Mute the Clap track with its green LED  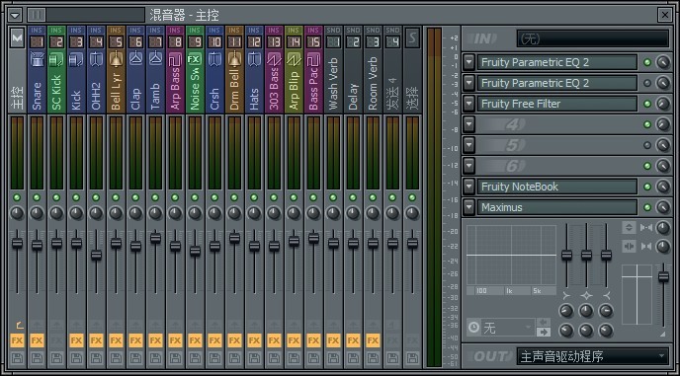click(x=135, y=197)
